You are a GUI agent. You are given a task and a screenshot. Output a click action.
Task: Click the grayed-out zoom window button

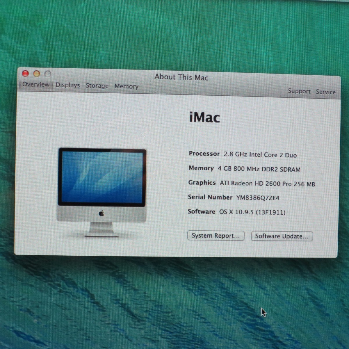pos(48,74)
